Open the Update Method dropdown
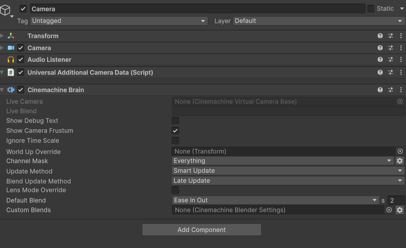This screenshot has width=406, height=248. 288,171
